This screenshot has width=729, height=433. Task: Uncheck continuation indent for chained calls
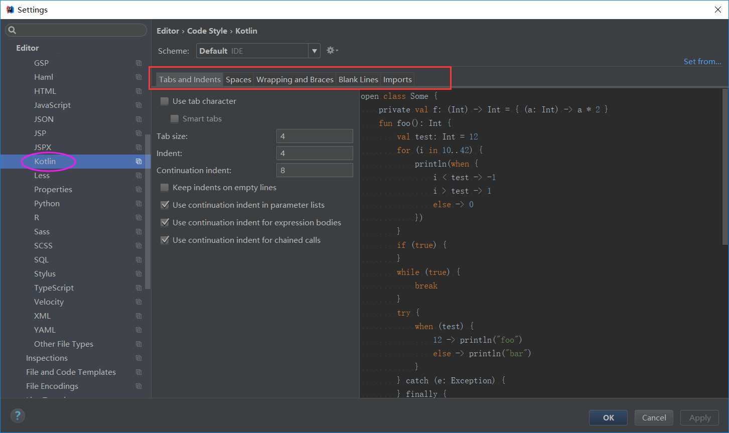(165, 240)
